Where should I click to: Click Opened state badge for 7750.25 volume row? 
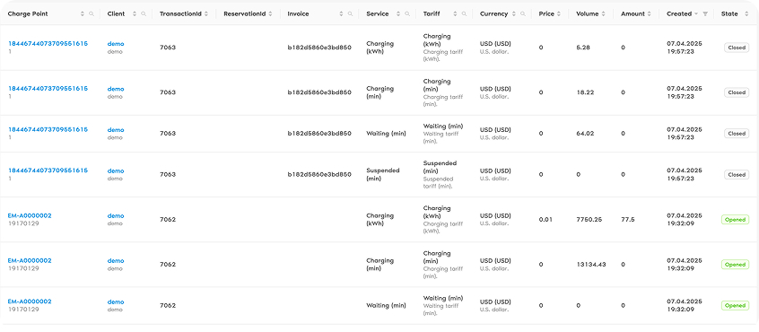tap(736, 220)
